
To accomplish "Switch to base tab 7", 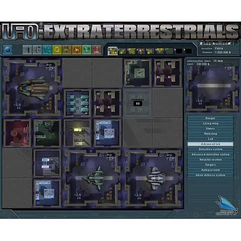I will 169,51.
